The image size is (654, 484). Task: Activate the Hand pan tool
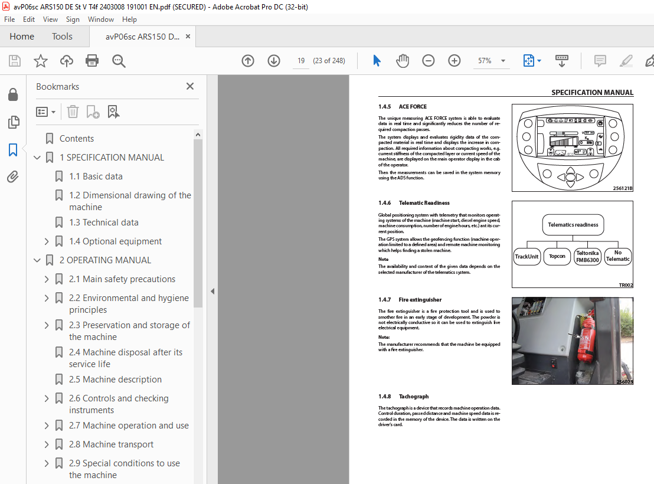403,61
